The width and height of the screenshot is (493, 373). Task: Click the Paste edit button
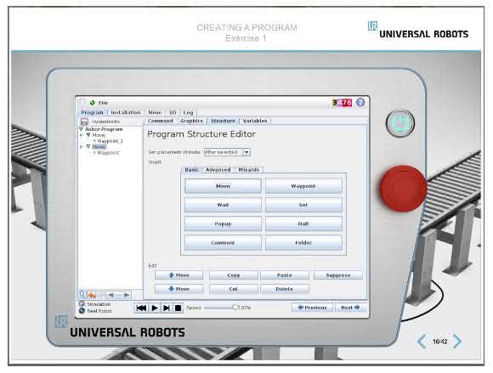pyautogui.click(x=285, y=275)
